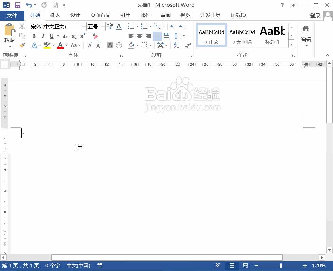
Task: Undo the last action
Action: pyautogui.click(x=29, y=5)
